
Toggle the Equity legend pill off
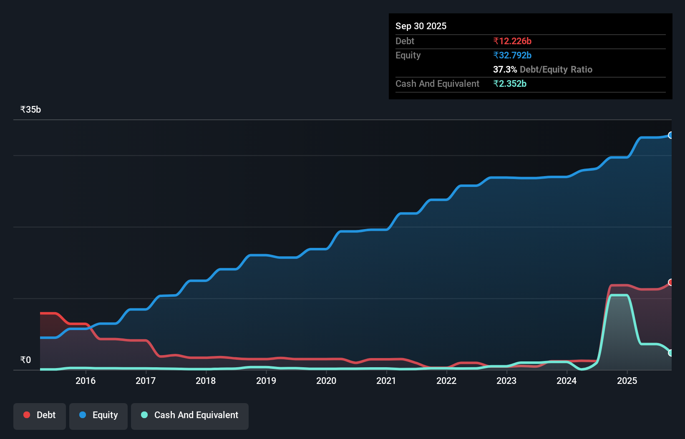coord(98,416)
